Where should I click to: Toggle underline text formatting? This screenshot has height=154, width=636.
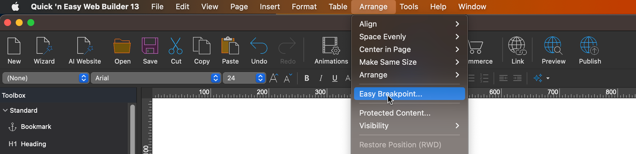(335, 78)
